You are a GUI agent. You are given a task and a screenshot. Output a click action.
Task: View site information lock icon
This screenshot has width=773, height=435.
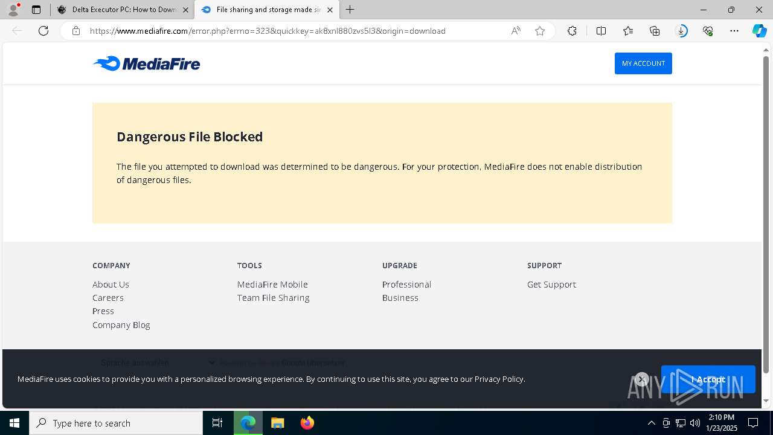(x=76, y=31)
